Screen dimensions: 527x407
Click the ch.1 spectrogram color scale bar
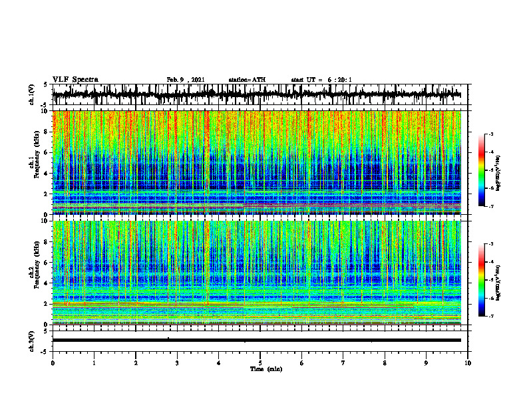tap(481, 170)
